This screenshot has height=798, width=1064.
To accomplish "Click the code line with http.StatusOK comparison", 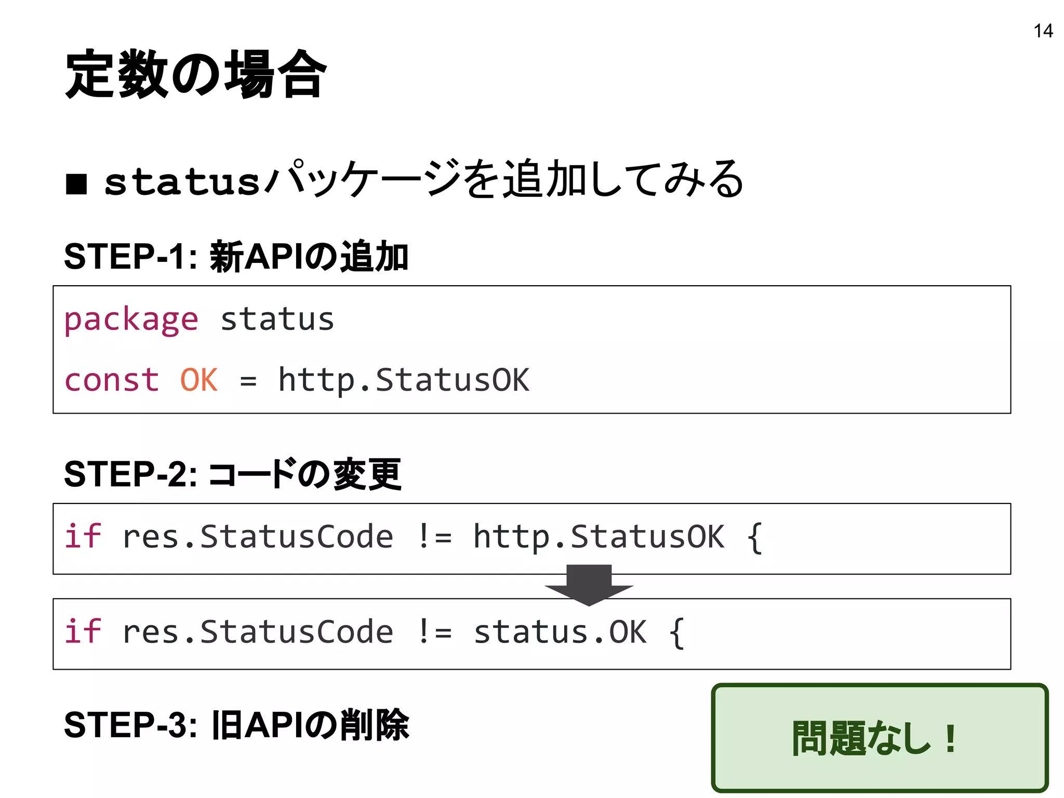I will click(x=413, y=537).
